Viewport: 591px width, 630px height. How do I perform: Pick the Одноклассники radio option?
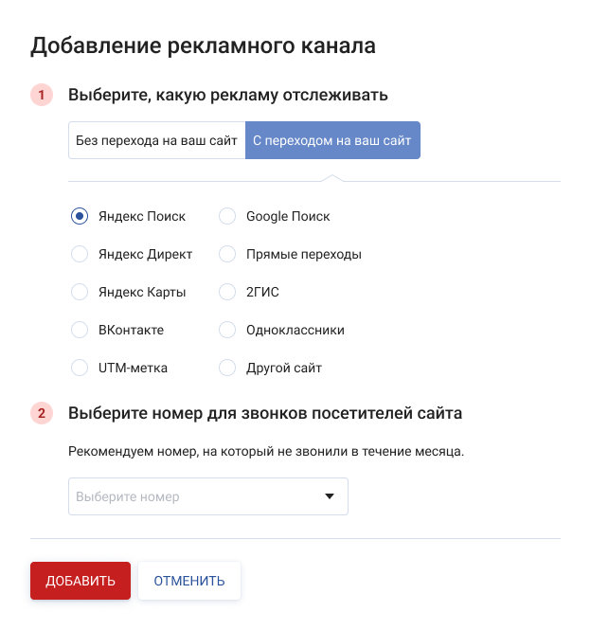pyautogui.click(x=227, y=330)
